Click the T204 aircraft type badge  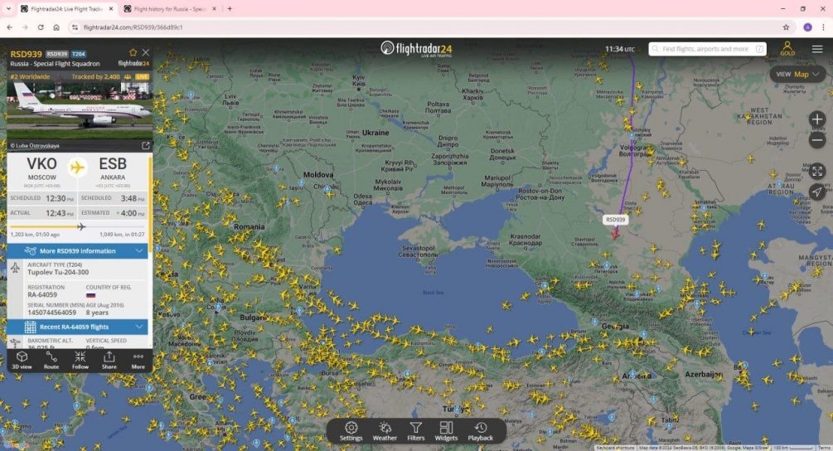pos(79,54)
